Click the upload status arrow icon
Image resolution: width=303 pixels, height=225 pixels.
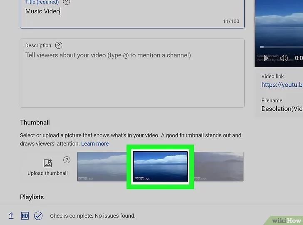(x=11, y=216)
